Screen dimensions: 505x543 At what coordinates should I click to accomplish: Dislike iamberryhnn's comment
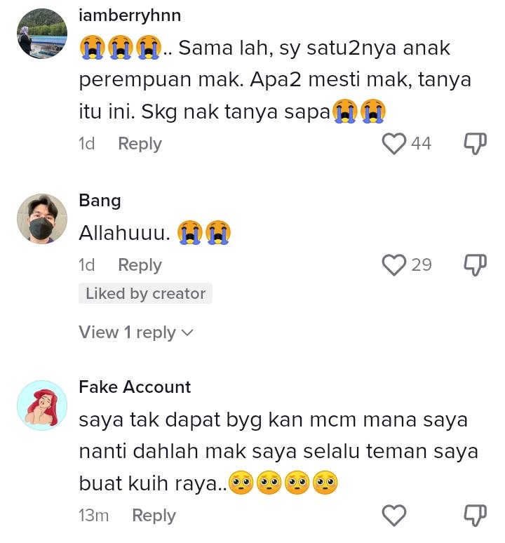476,143
